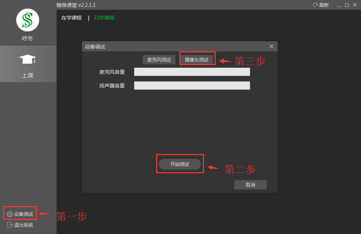The width and height of the screenshot is (361, 234).
Task: Open the 摄像头测试 camera test
Action: tap(196, 60)
